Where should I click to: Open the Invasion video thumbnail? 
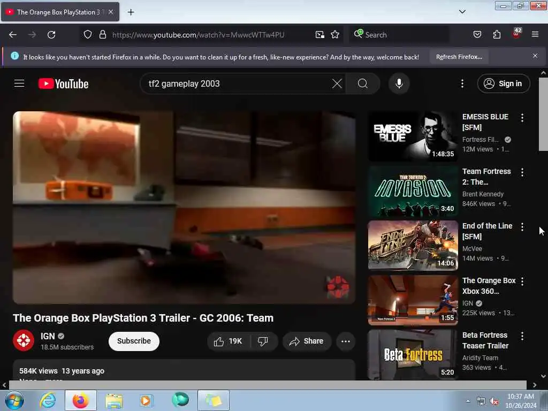pos(413,191)
